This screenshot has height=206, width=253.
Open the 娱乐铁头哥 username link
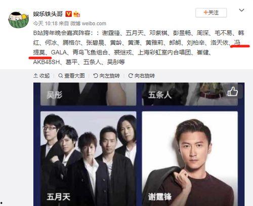coord(48,14)
